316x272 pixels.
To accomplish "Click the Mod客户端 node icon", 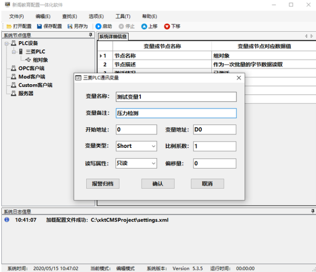I will 14,76.
